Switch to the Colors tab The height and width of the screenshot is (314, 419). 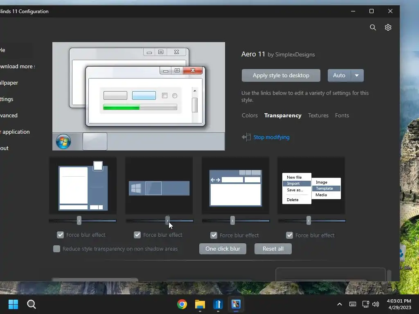tap(250, 115)
